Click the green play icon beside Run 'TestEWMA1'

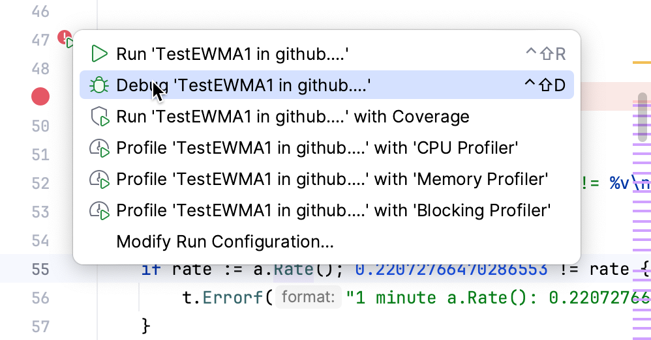[99, 53]
